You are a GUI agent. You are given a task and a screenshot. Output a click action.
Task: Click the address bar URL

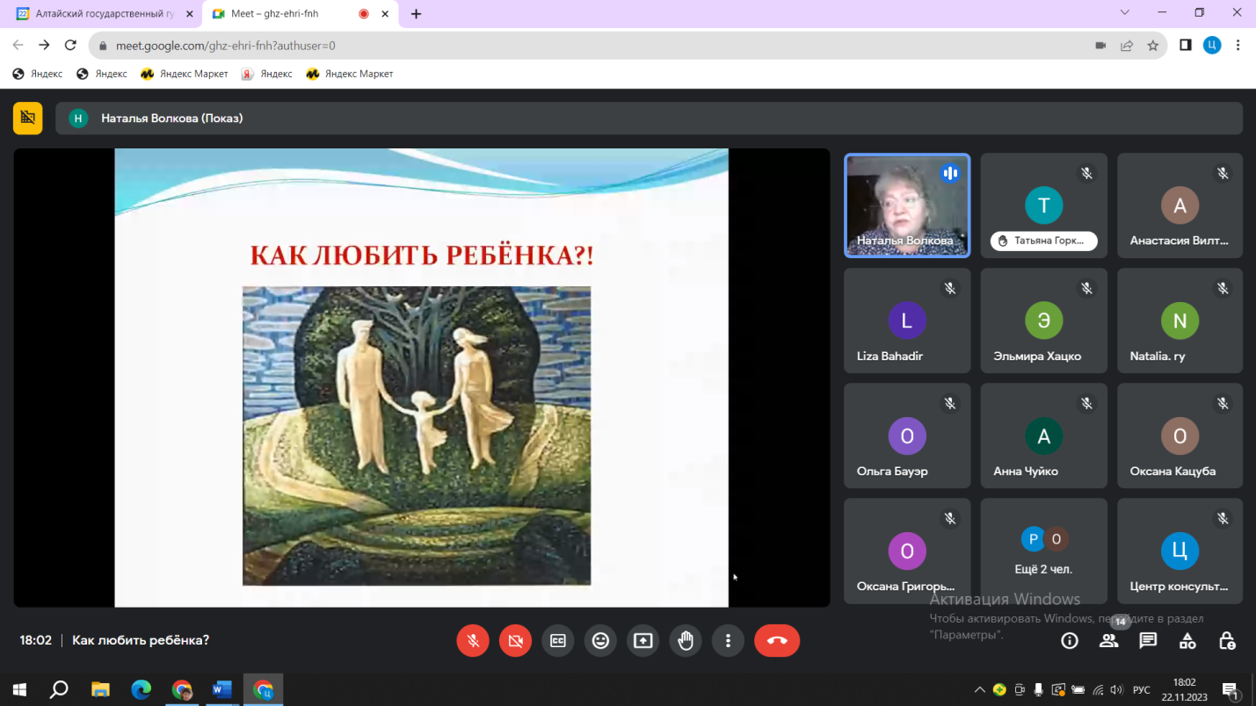pyautogui.click(x=226, y=46)
